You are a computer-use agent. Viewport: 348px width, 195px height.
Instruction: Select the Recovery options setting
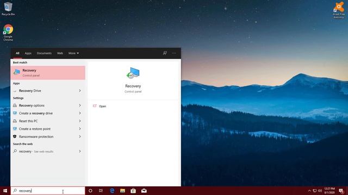pos(48,106)
